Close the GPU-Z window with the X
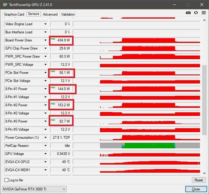The height and width of the screenshot is (194, 209). click(x=202, y=5)
